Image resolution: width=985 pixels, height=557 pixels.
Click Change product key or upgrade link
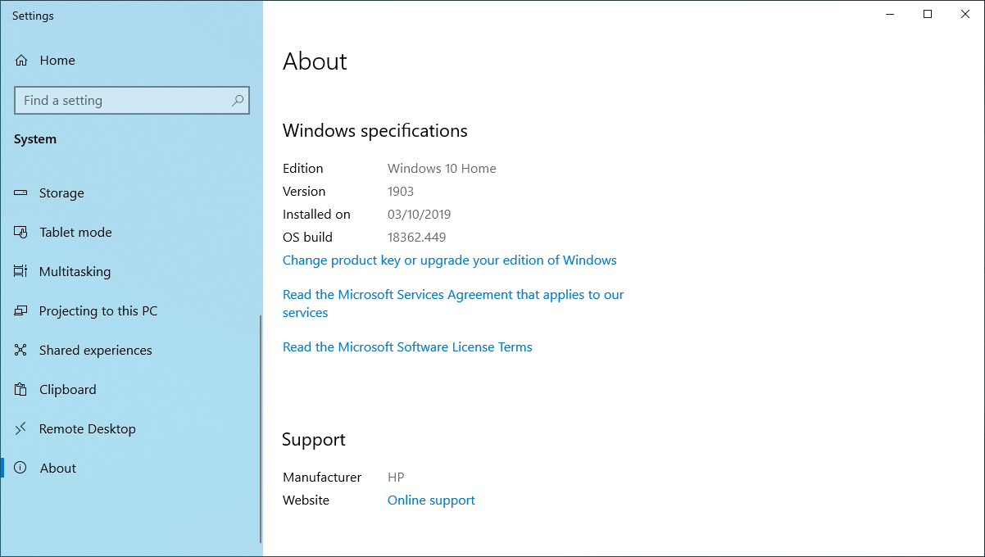click(449, 260)
